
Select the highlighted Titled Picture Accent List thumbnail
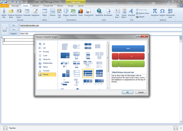[88, 73]
